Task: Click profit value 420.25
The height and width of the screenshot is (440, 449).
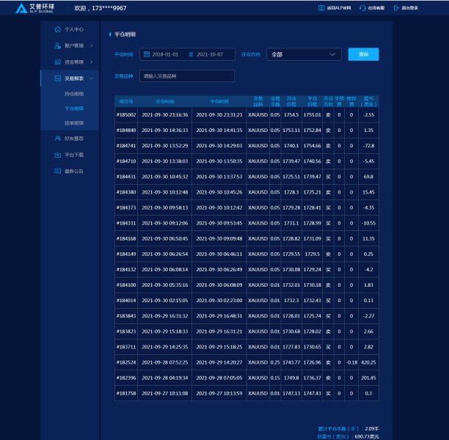Action: [x=368, y=362]
